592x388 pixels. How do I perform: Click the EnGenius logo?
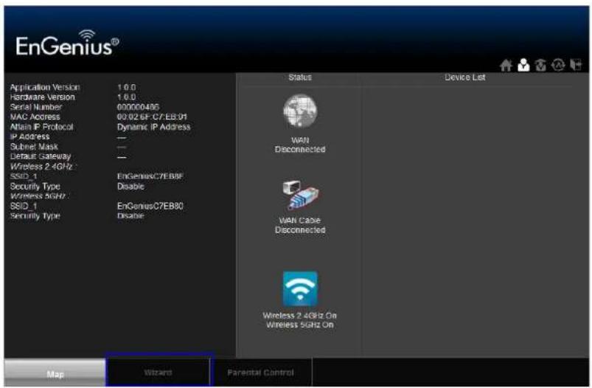pos(67,44)
